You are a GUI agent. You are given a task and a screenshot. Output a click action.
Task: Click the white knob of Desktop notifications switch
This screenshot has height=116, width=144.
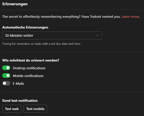pos(8,68)
